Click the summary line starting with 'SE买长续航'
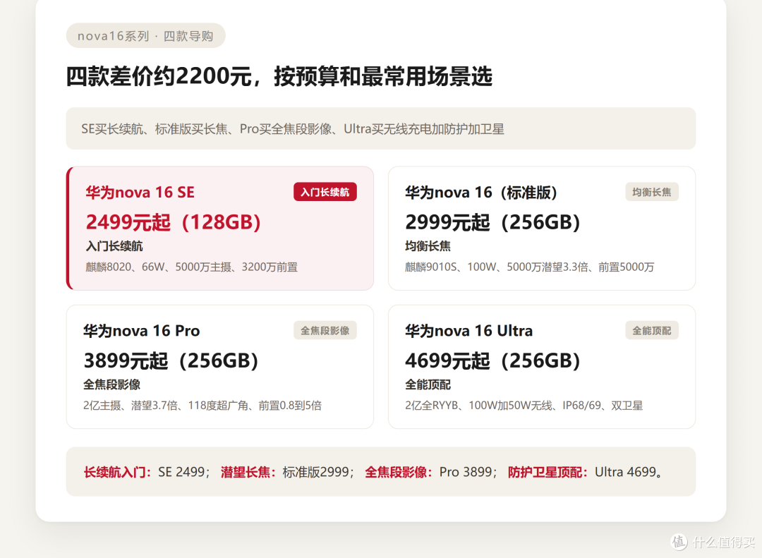 tap(293, 129)
